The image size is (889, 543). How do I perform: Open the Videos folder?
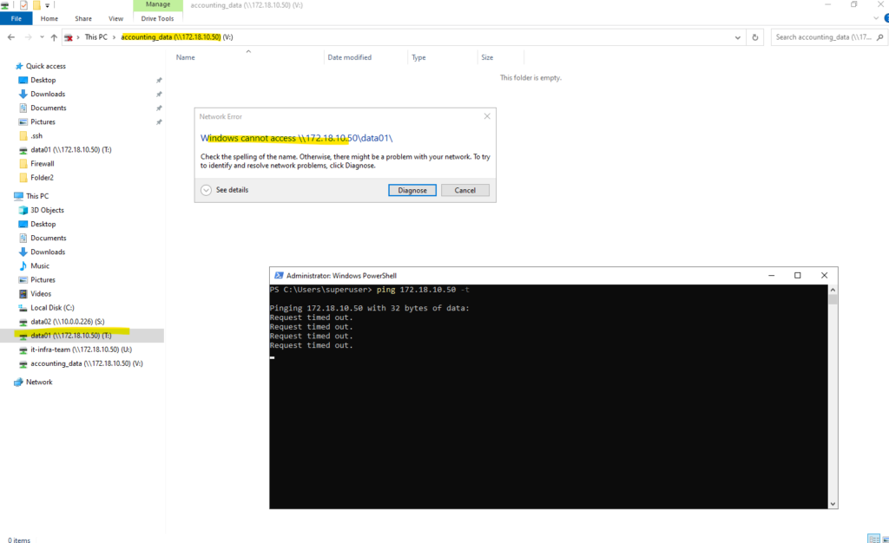(x=41, y=294)
